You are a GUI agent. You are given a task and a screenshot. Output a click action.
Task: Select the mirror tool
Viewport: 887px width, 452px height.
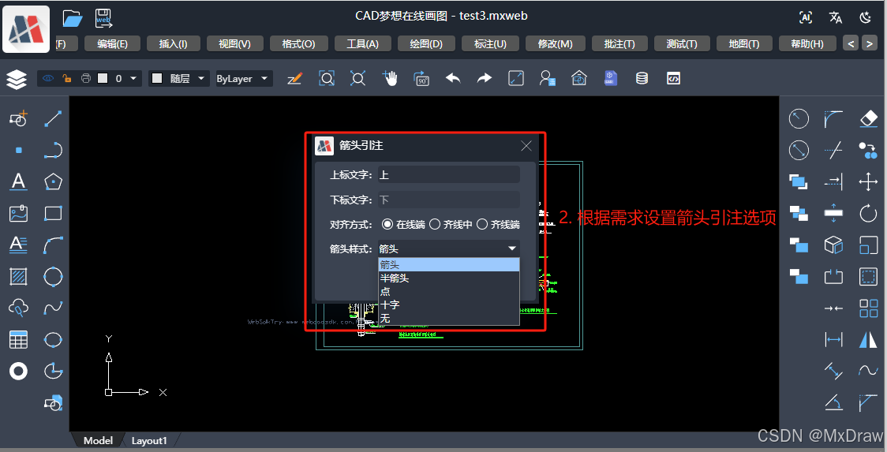(868, 339)
